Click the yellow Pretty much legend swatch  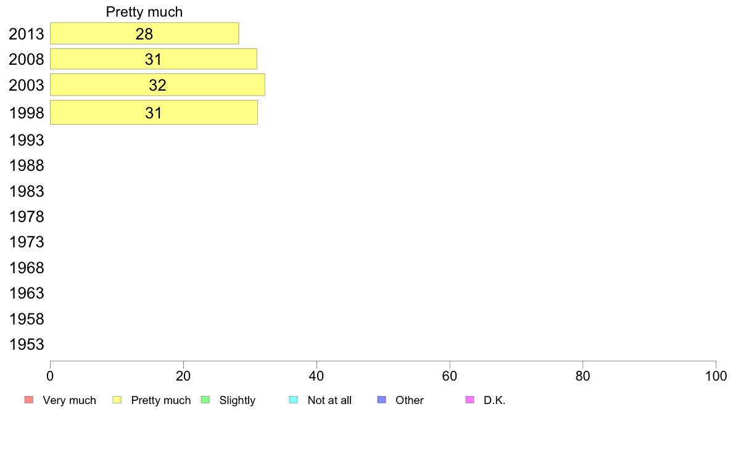pyautogui.click(x=117, y=400)
